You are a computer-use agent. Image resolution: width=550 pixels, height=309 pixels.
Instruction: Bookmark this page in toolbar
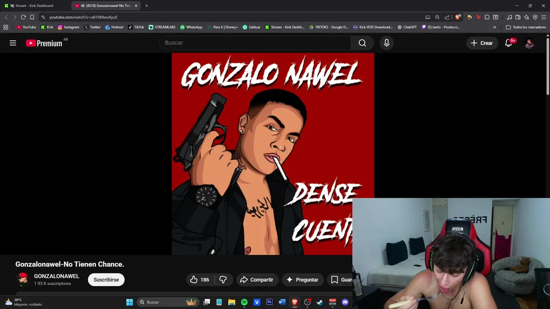32,17
